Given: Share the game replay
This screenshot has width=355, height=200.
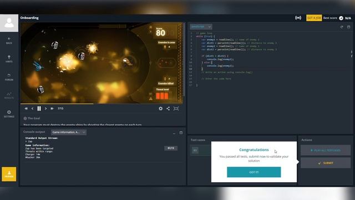Looking at the screenshot, I should [x=168, y=109].
